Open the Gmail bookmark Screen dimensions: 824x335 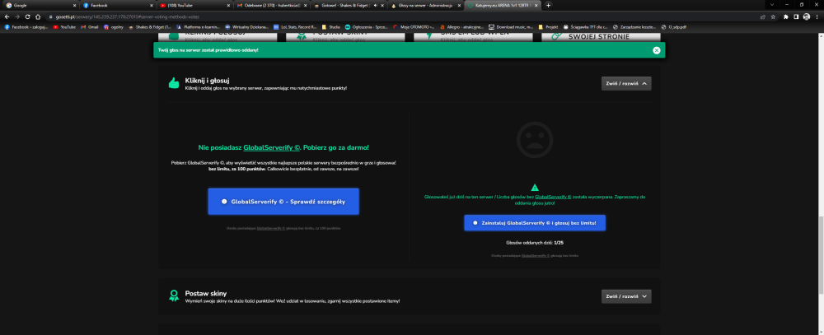point(89,27)
